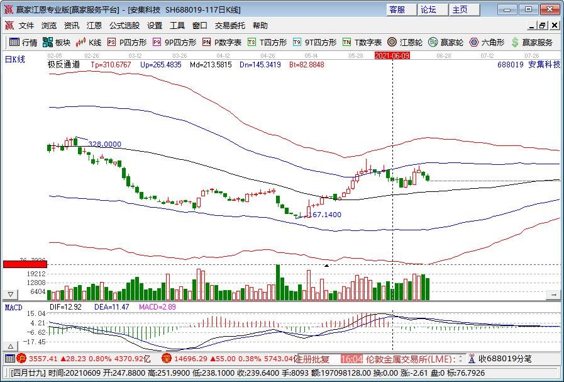Screen dimensions: 564x382
Task: Expand MACD panel with up triangle
Action: click(x=11, y=346)
